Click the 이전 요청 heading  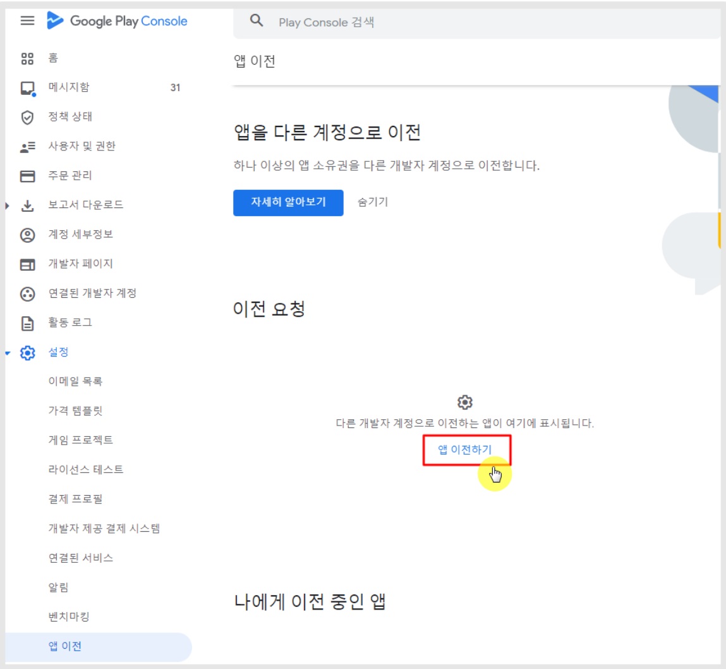269,309
